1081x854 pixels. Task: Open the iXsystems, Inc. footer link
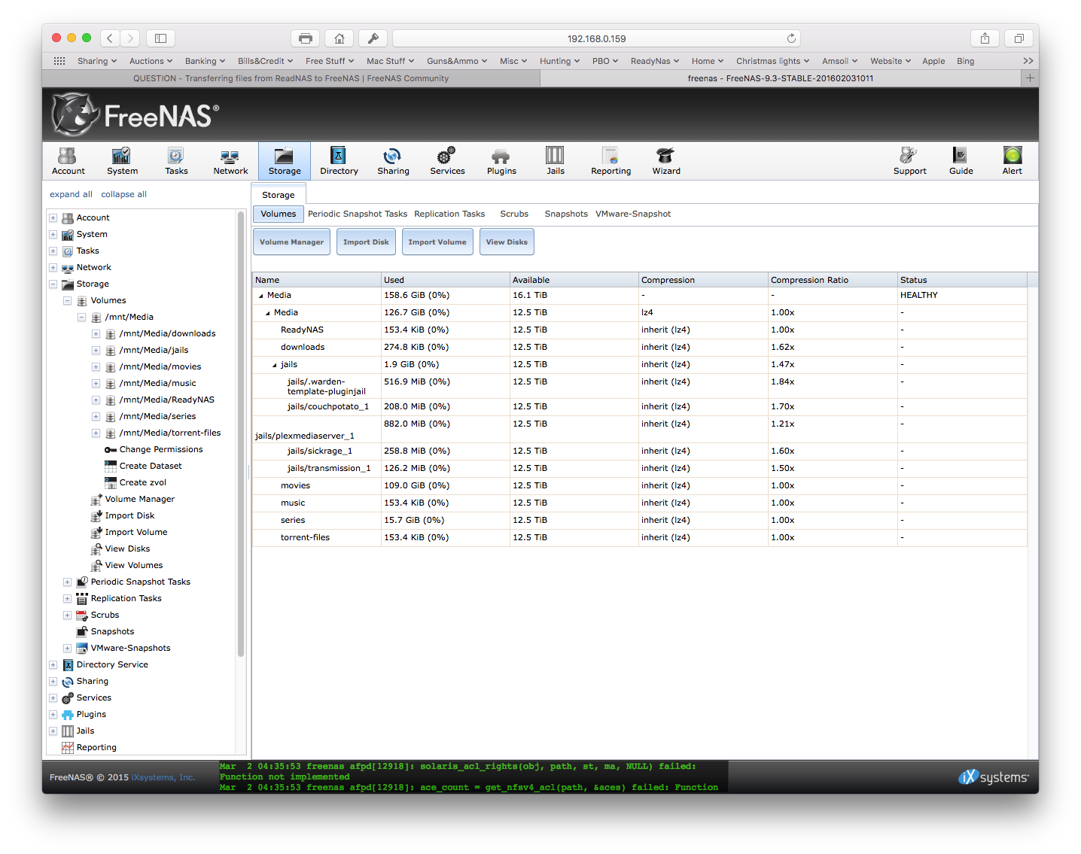(163, 777)
